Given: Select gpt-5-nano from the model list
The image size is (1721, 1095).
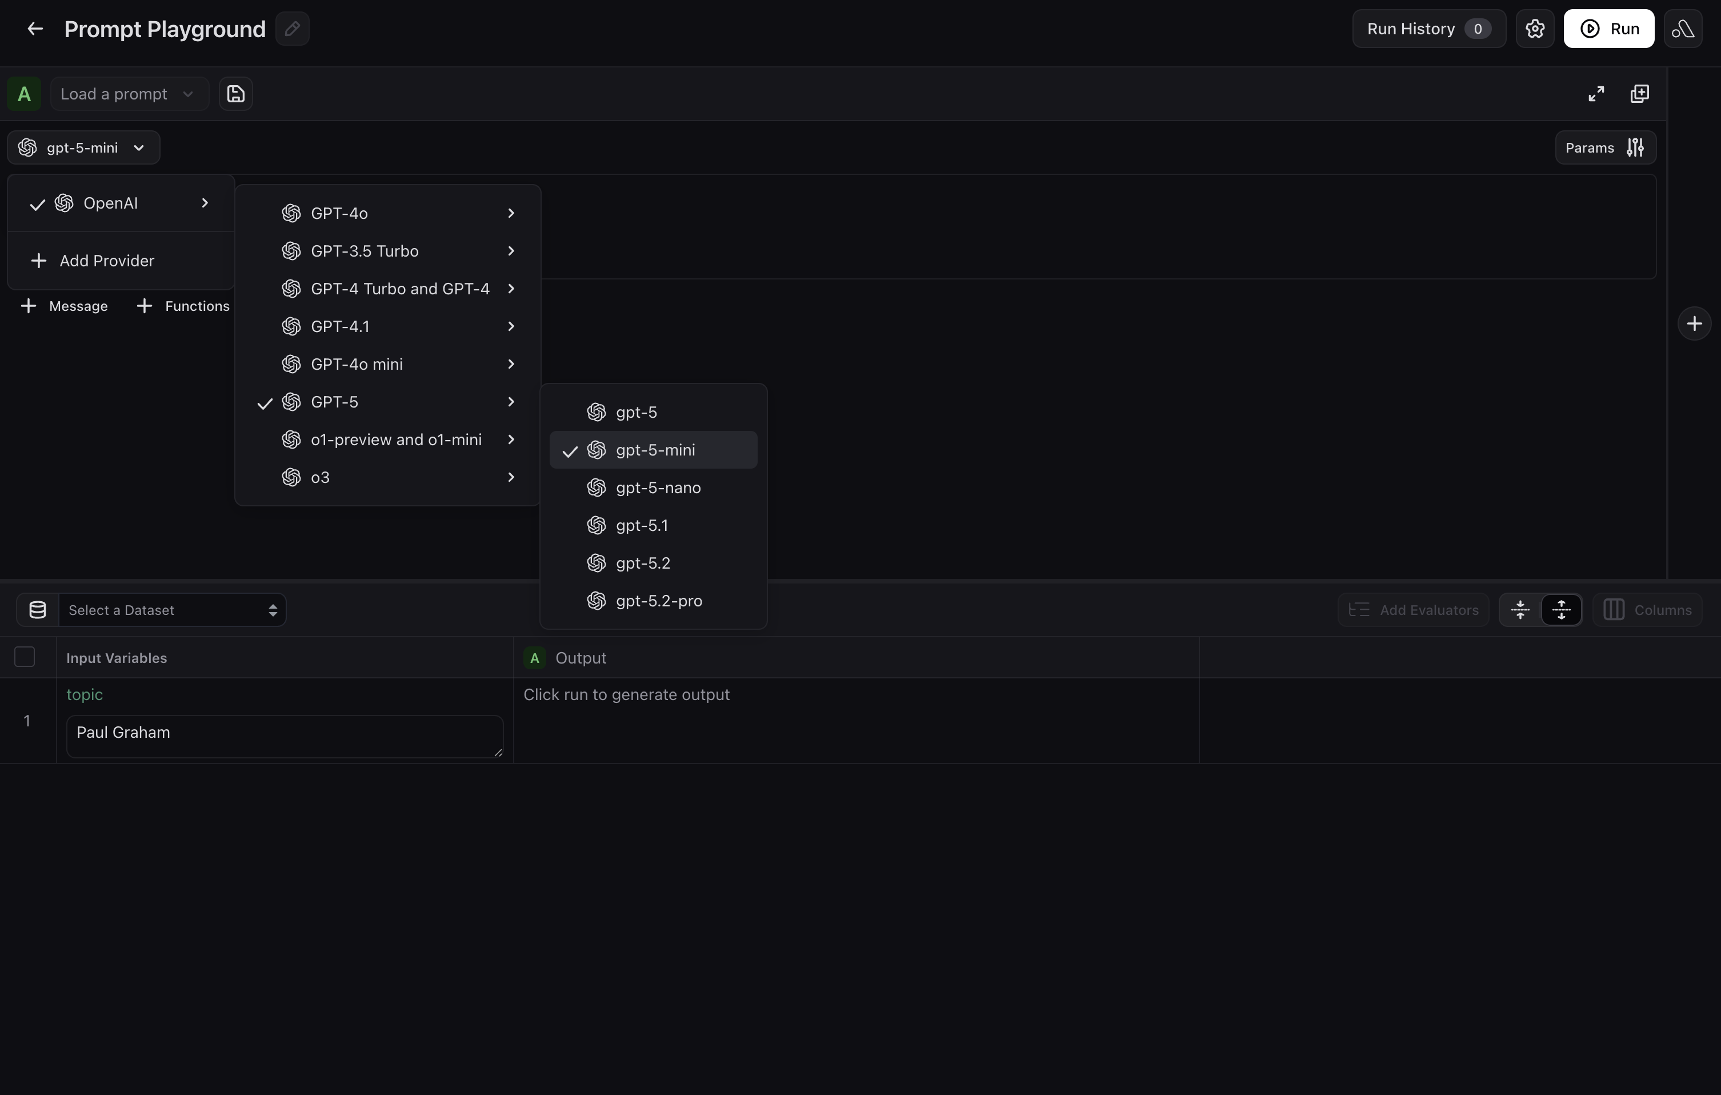Looking at the screenshot, I should coord(658,488).
